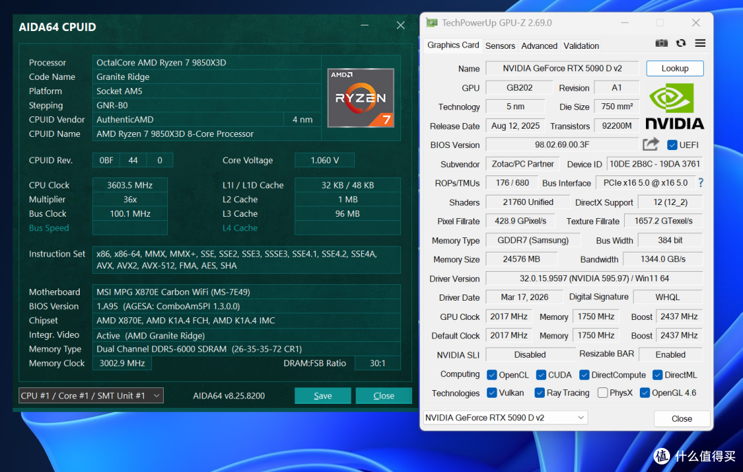
Task: Click the Granite Ridge code name
Action: click(x=122, y=77)
